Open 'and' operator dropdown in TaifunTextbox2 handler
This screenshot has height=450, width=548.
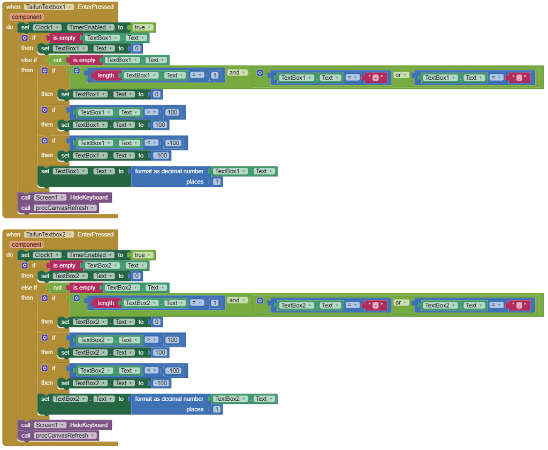click(243, 300)
